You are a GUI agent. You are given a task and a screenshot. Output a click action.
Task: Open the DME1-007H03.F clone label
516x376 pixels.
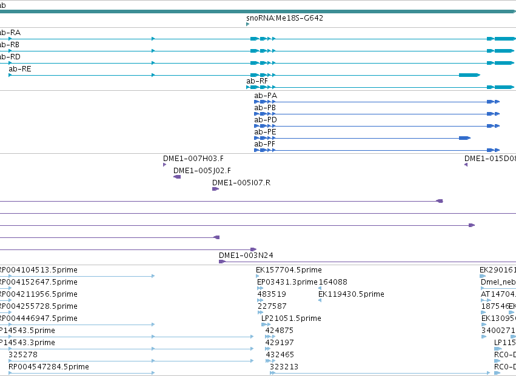[x=193, y=159]
